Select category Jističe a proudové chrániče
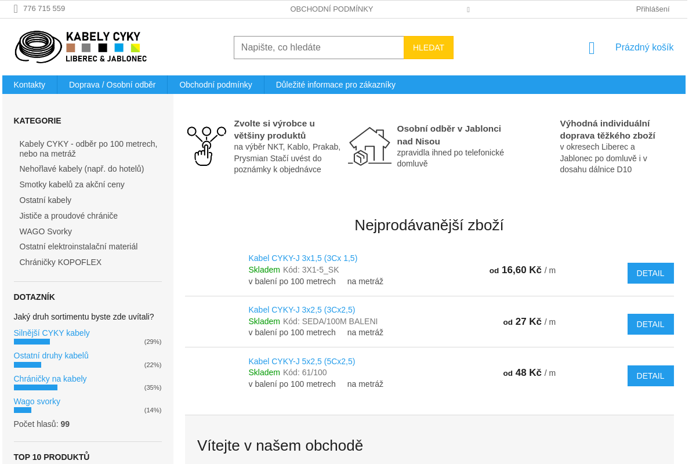696x464 pixels. [x=68, y=216]
